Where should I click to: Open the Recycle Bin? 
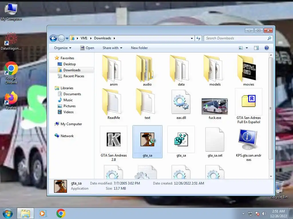click(279, 190)
